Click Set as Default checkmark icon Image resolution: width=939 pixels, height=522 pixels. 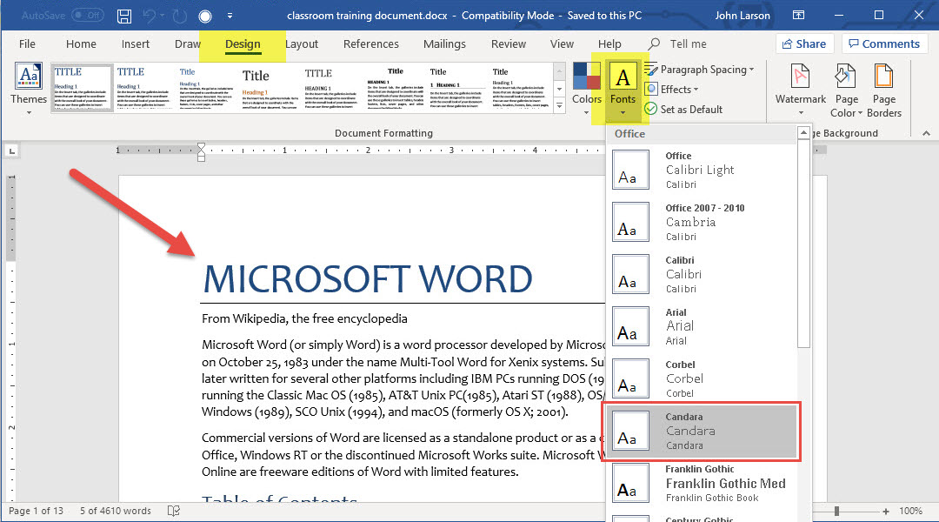650,110
